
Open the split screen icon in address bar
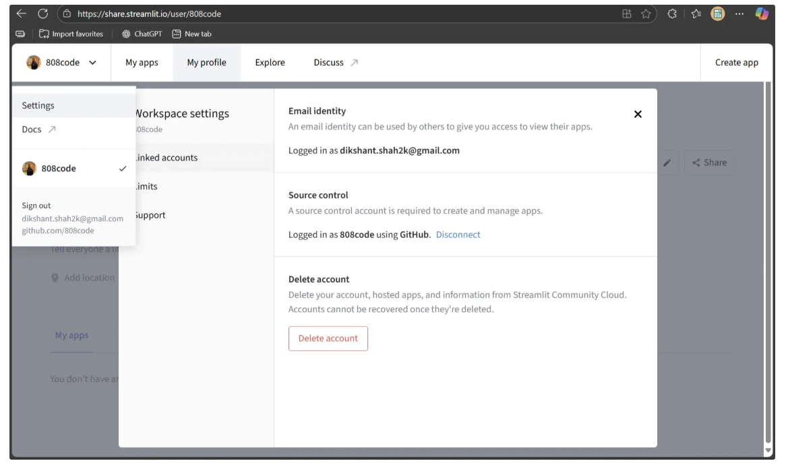click(627, 13)
